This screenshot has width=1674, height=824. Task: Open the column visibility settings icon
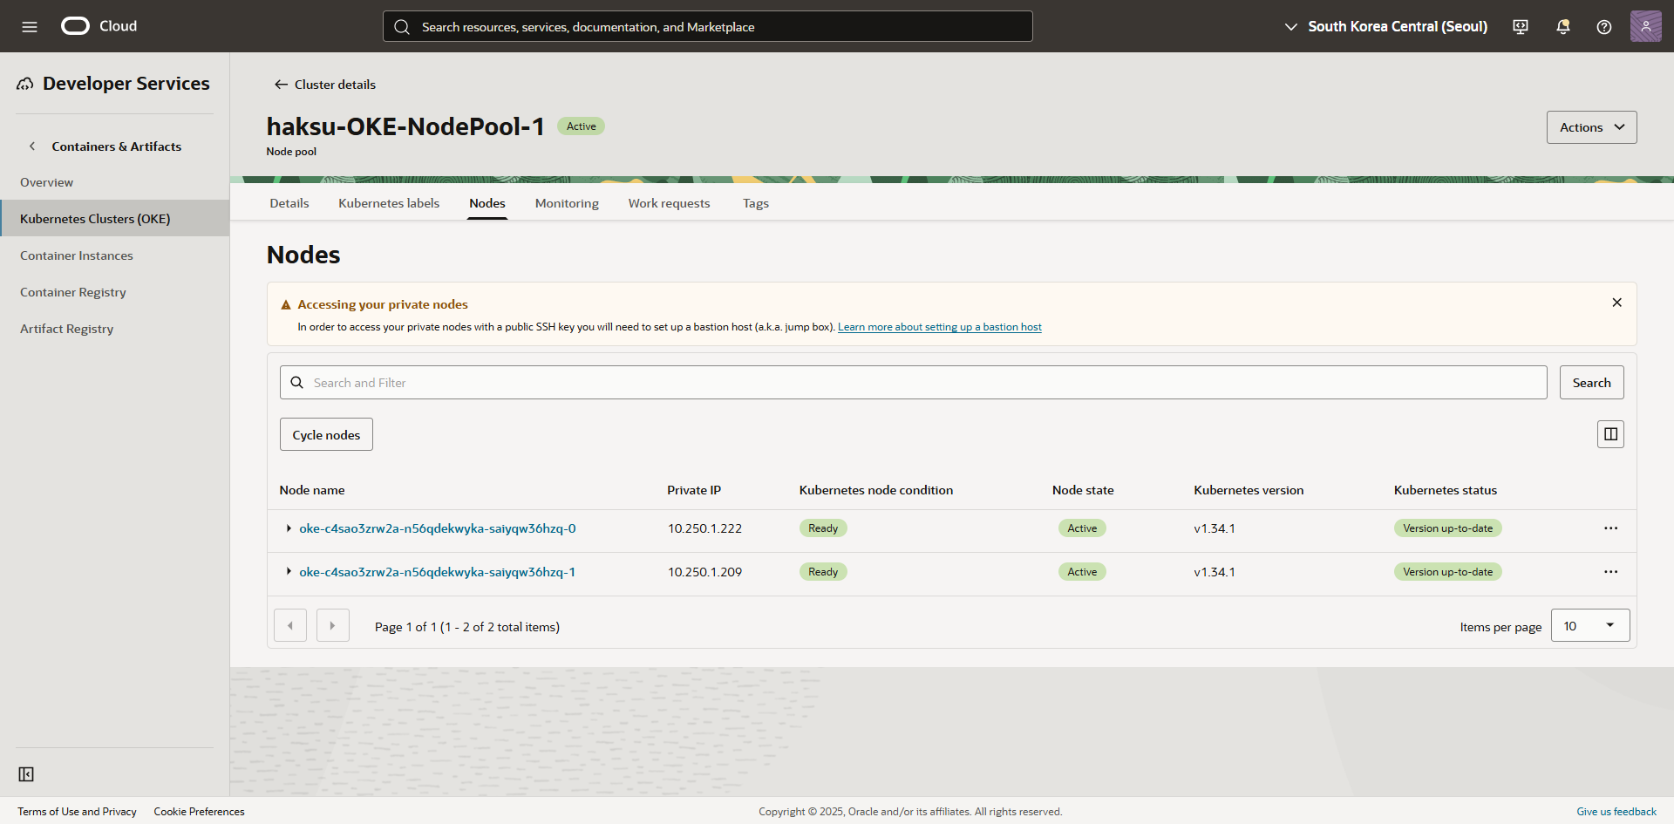[1610, 434]
